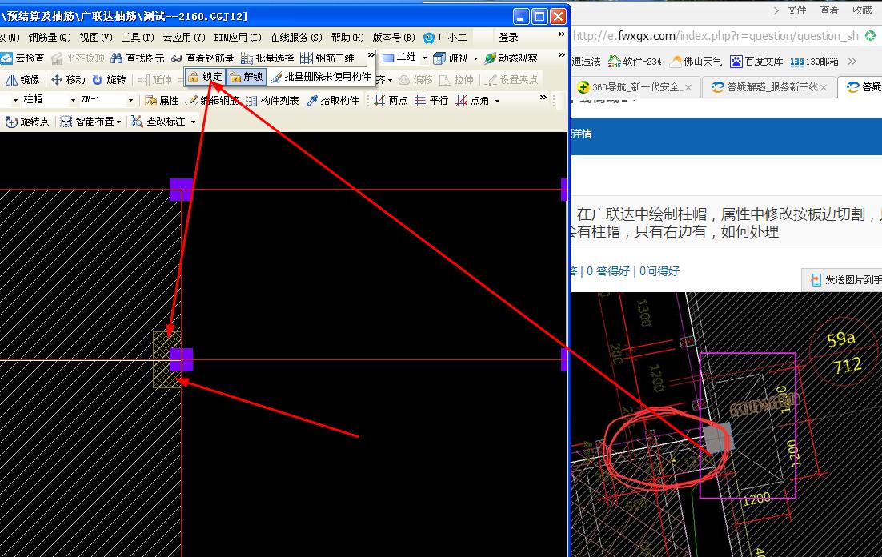Click 问得好 link on webpage

(659, 271)
